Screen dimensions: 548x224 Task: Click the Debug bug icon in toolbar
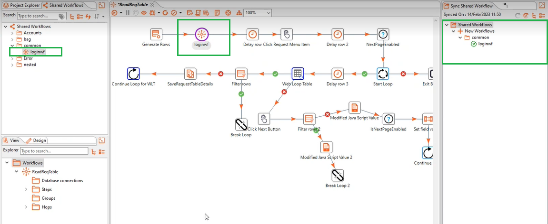[152, 13]
